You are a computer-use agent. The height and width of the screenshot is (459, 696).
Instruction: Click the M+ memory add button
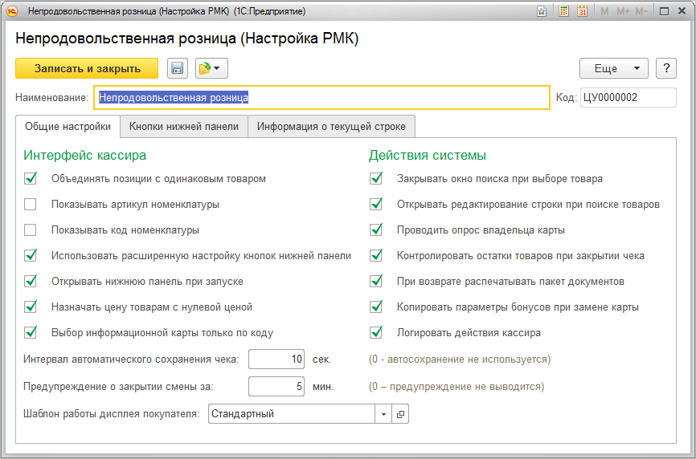624,11
